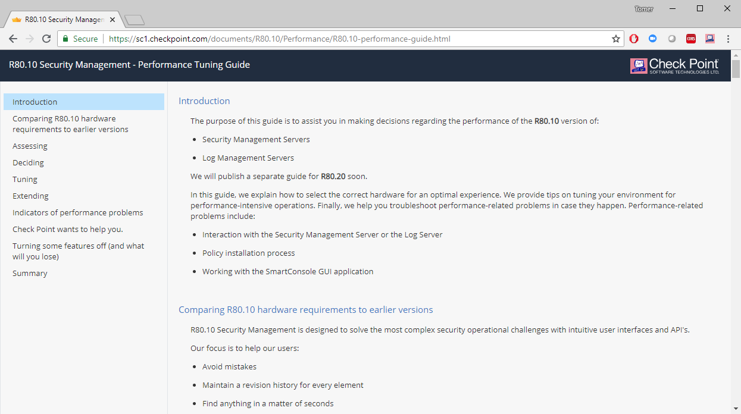Click the browser forward arrow
This screenshot has height=414, width=741.
[30, 39]
